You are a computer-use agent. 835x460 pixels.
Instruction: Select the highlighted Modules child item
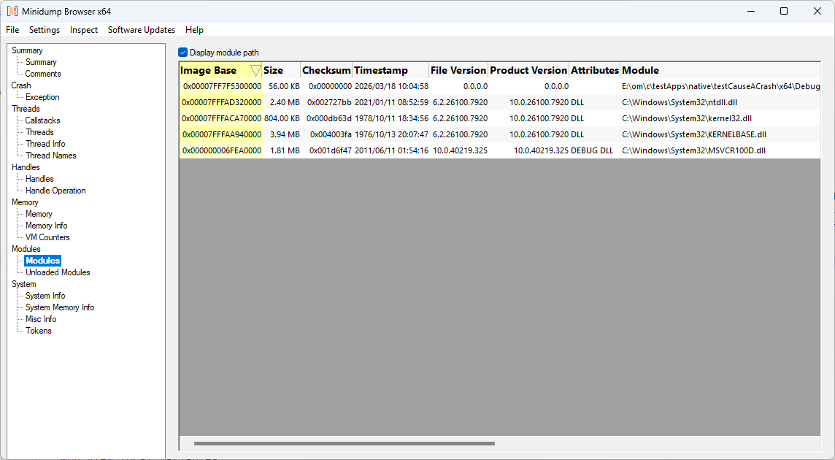pyautogui.click(x=42, y=261)
